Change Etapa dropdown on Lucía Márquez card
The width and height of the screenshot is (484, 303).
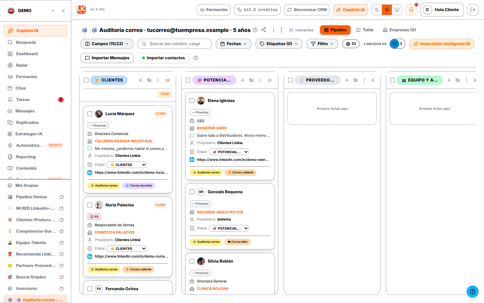coord(127,165)
